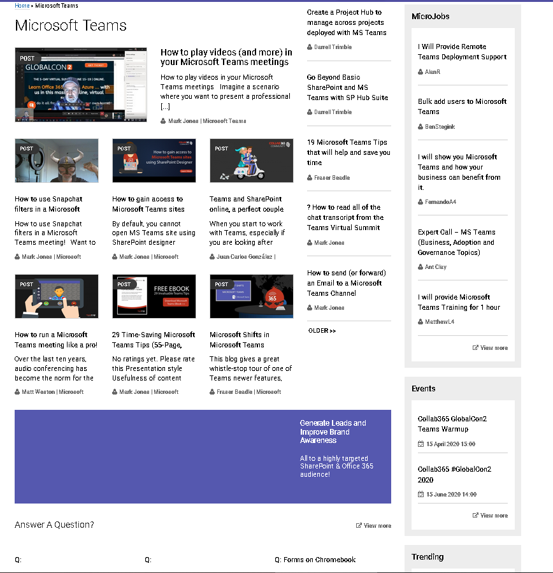Click user icon beside FernandoA4

(x=420, y=201)
